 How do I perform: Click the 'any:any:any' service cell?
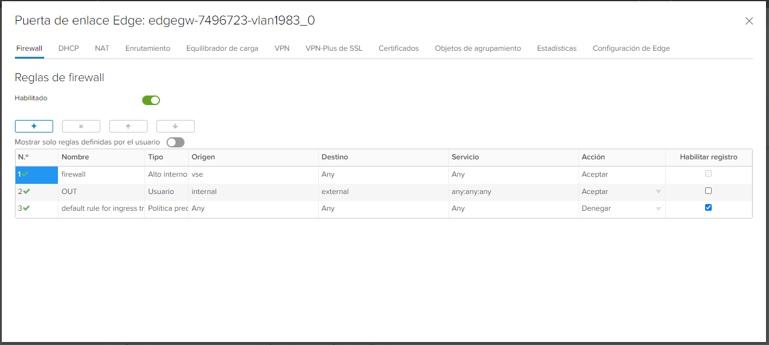(513, 192)
